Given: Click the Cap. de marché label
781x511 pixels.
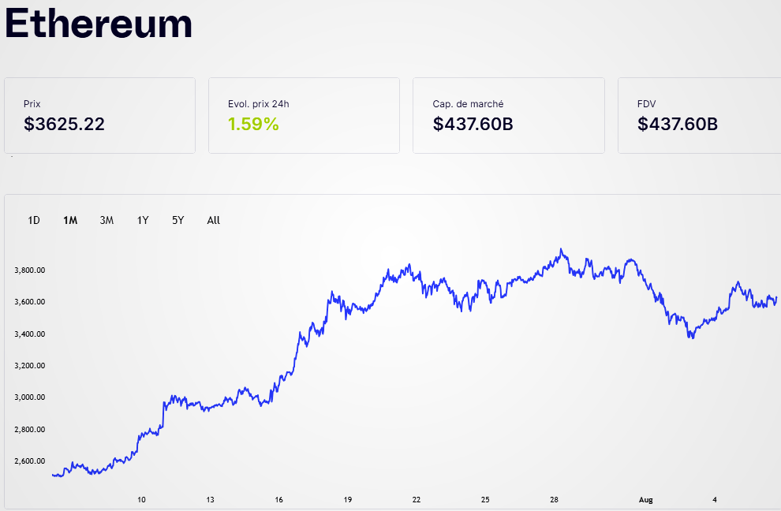Looking at the screenshot, I should [468, 103].
